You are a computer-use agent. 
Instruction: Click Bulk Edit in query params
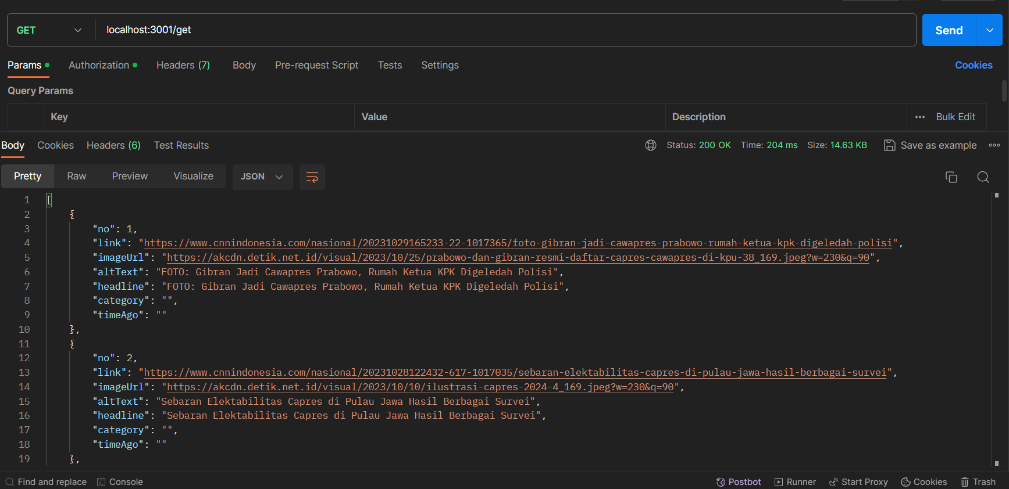955,117
